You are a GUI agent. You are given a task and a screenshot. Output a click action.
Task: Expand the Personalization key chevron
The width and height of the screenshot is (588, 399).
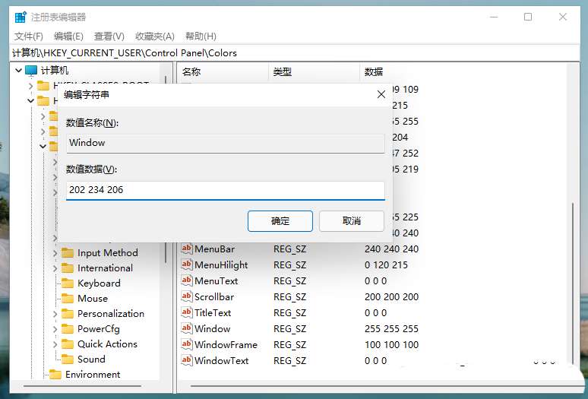(55, 314)
